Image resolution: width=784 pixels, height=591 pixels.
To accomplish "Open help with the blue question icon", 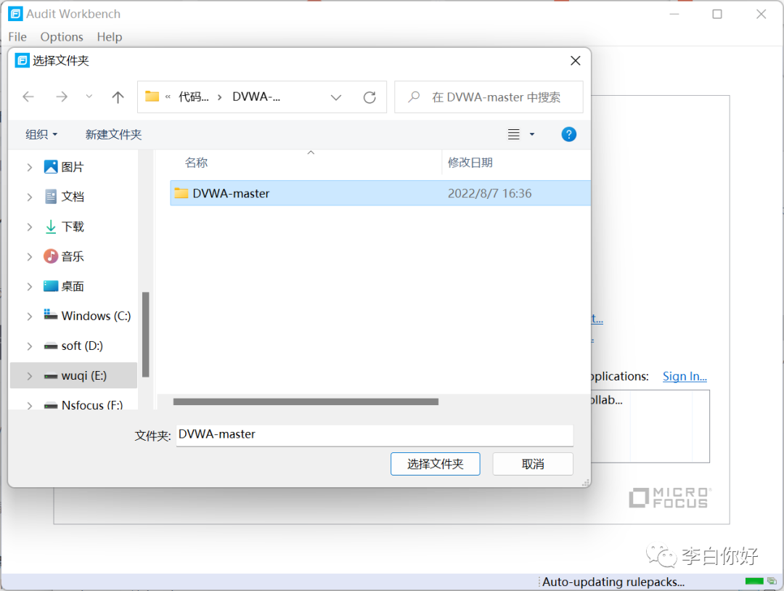I will 568,134.
